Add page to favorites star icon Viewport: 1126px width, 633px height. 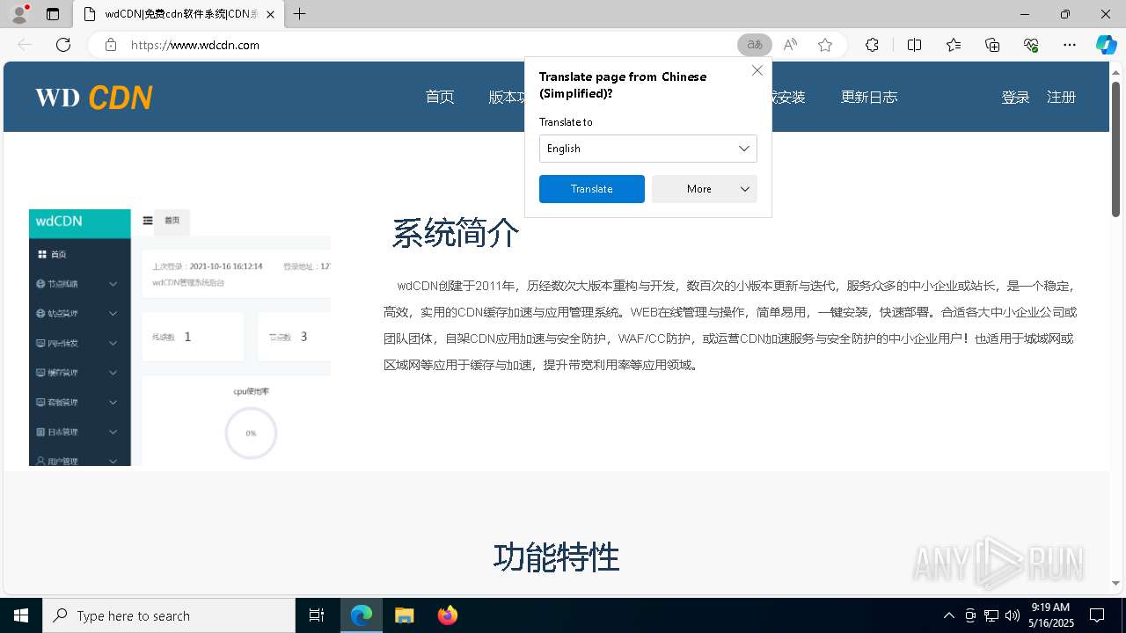824,45
